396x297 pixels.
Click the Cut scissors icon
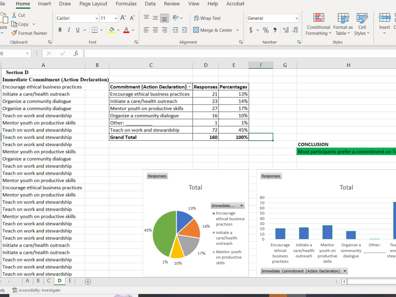tap(14, 15)
